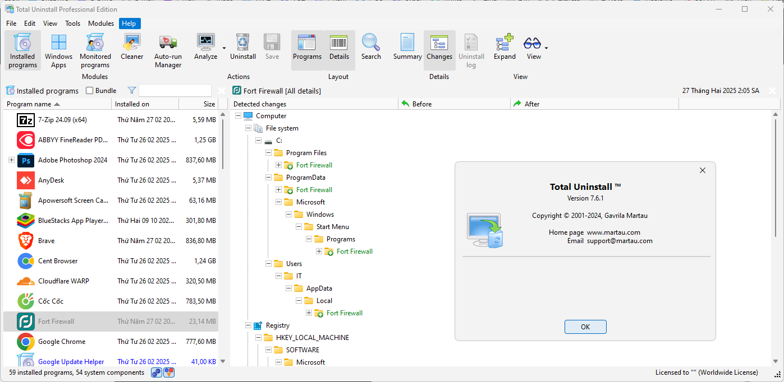
Task: Select AnyDesk in program list
Action: (x=111, y=180)
